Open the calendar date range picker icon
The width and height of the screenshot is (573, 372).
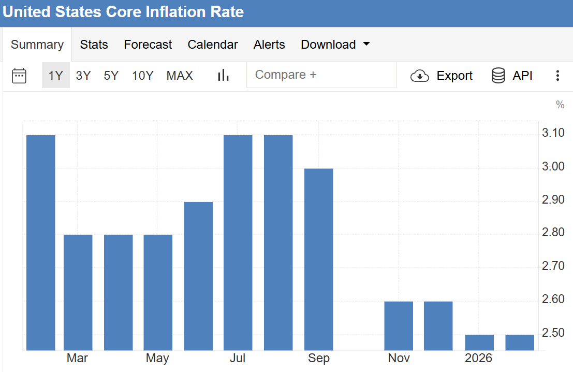(19, 76)
